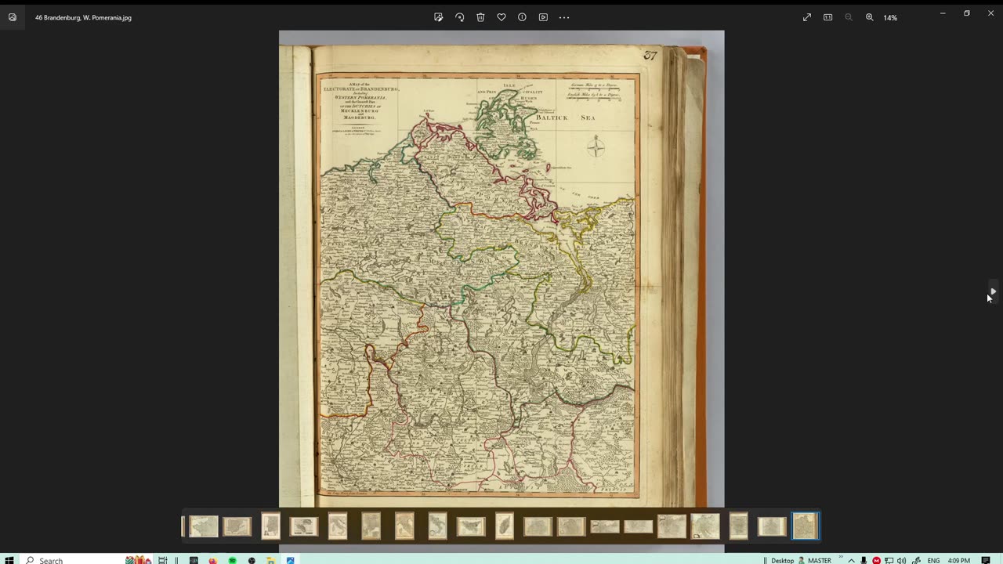Viewport: 1003px width, 564px height.
Task: Open the volume speaker tray icon
Action: pyautogui.click(x=901, y=560)
